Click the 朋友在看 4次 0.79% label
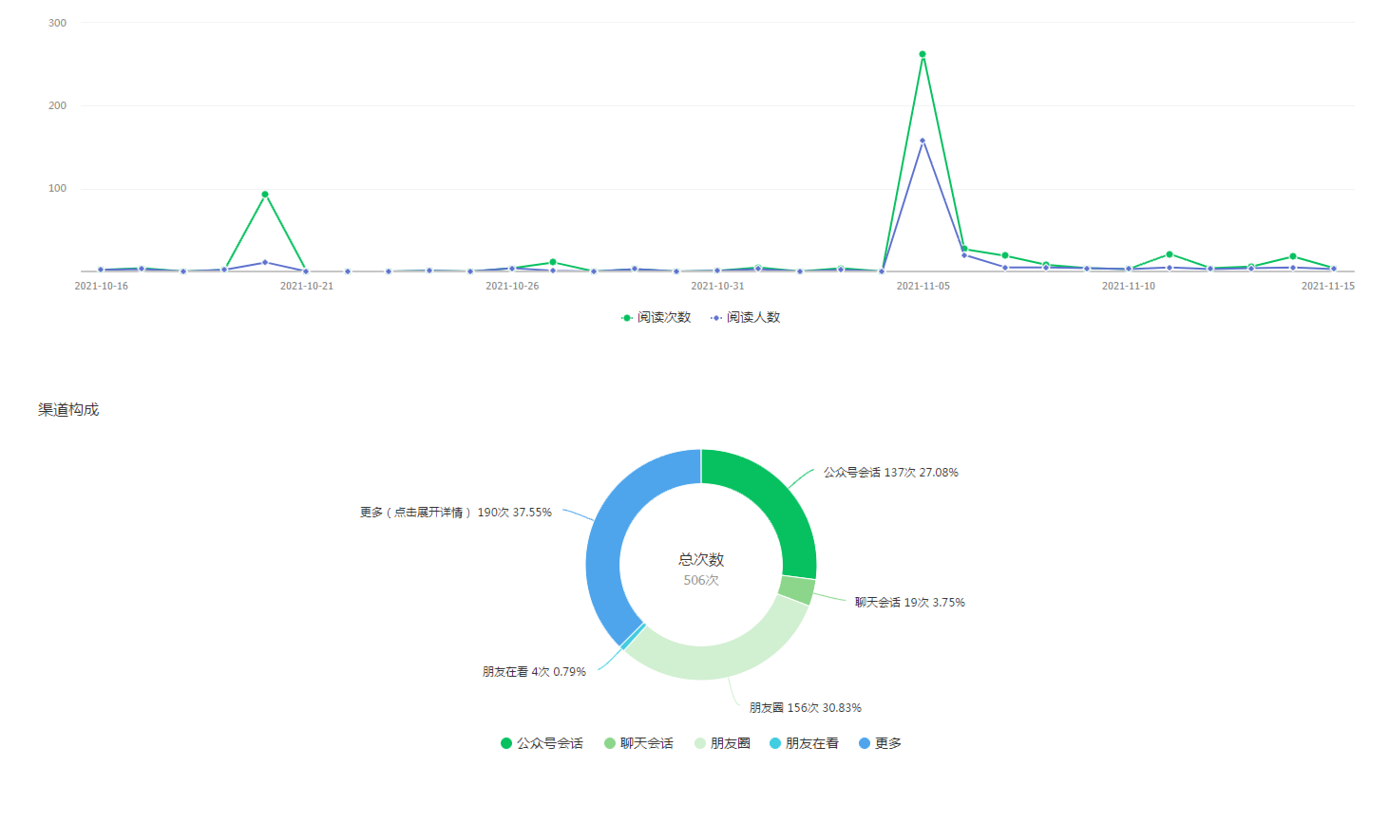The width and height of the screenshot is (1389, 822). [534, 672]
